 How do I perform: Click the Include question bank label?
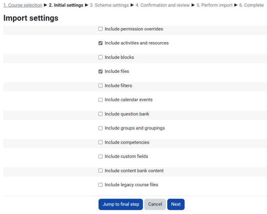[x=127, y=114]
